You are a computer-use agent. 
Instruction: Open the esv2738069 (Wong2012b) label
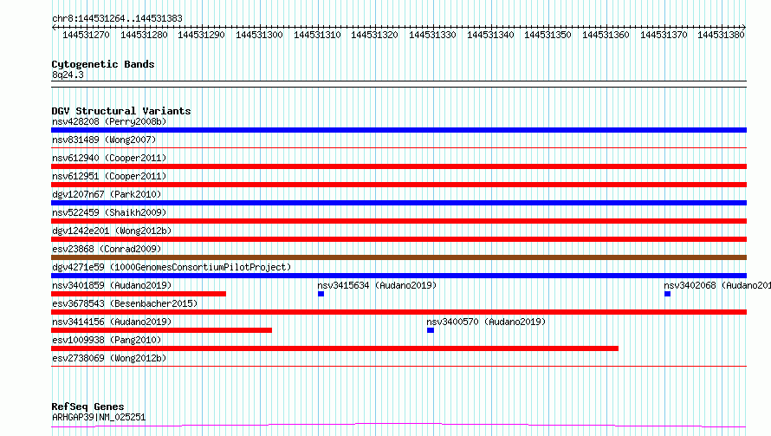tap(109, 358)
